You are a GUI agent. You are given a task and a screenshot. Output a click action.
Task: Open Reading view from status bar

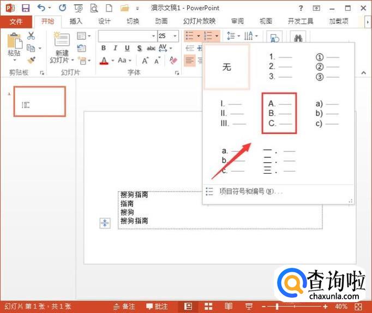(x=229, y=306)
